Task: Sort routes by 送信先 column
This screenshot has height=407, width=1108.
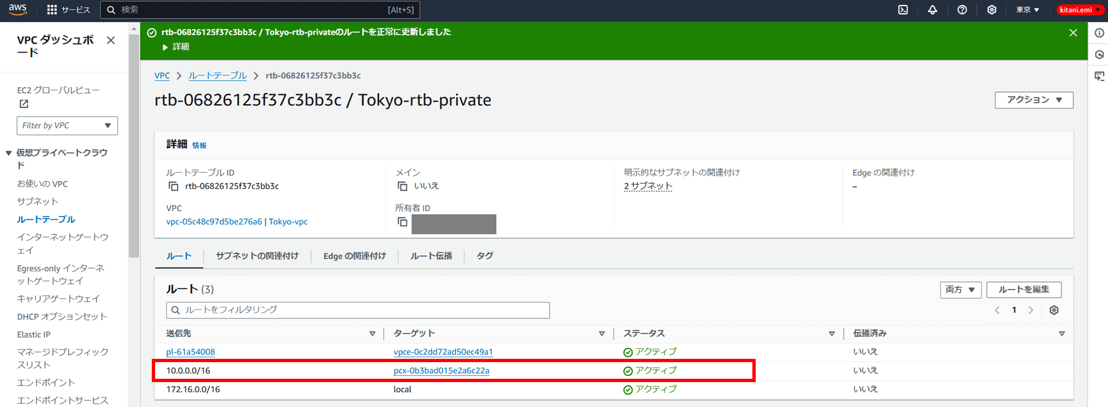Action: click(372, 334)
